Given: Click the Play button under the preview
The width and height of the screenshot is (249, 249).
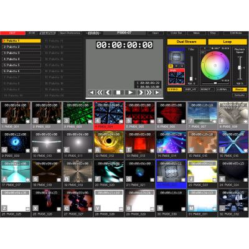Looking at the screenshot, I should [130, 93].
